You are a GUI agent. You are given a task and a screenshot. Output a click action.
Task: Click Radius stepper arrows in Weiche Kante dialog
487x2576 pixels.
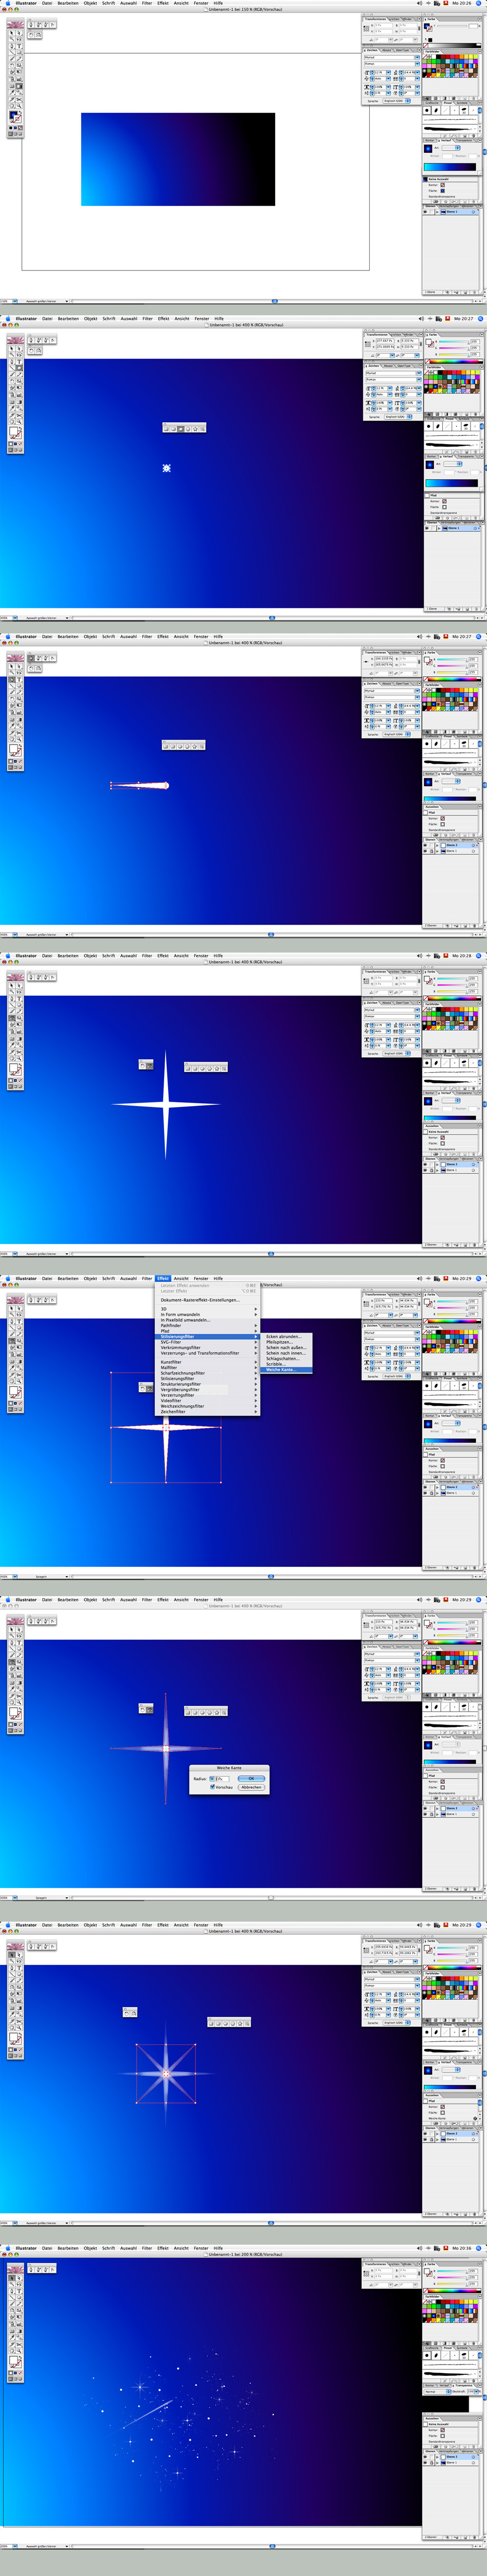pos(212,1778)
